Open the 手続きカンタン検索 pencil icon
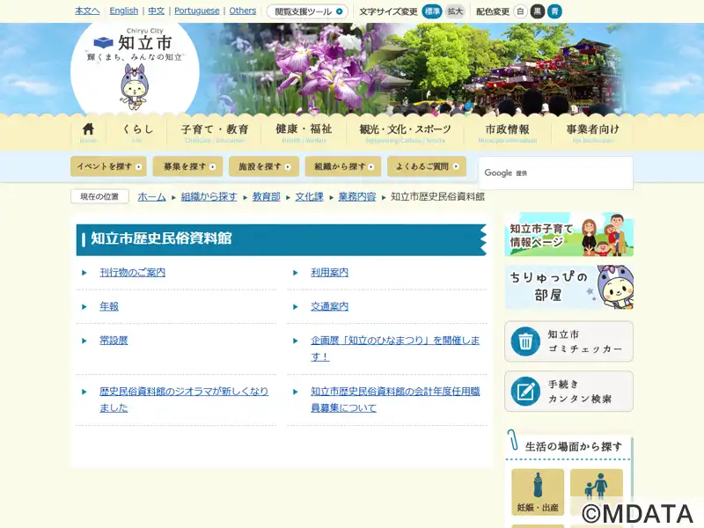The width and height of the screenshot is (704, 528). pos(525,392)
